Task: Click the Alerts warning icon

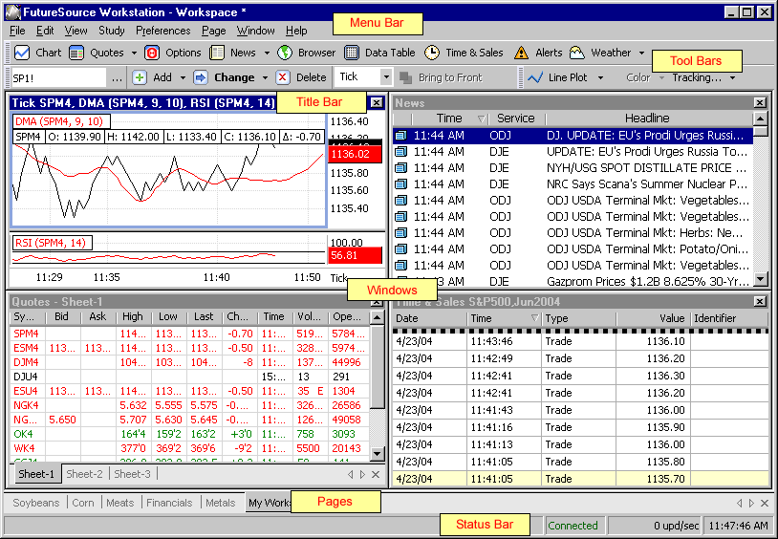Action: click(x=521, y=53)
